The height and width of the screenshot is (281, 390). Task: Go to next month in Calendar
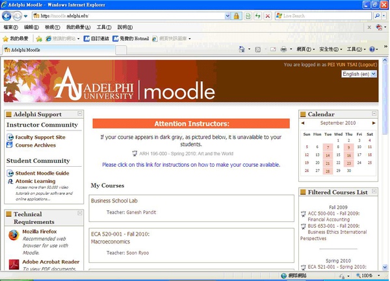pyautogui.click(x=374, y=123)
